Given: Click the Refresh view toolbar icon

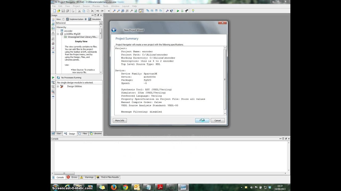Looking at the screenshot, I should (x=136, y=11).
